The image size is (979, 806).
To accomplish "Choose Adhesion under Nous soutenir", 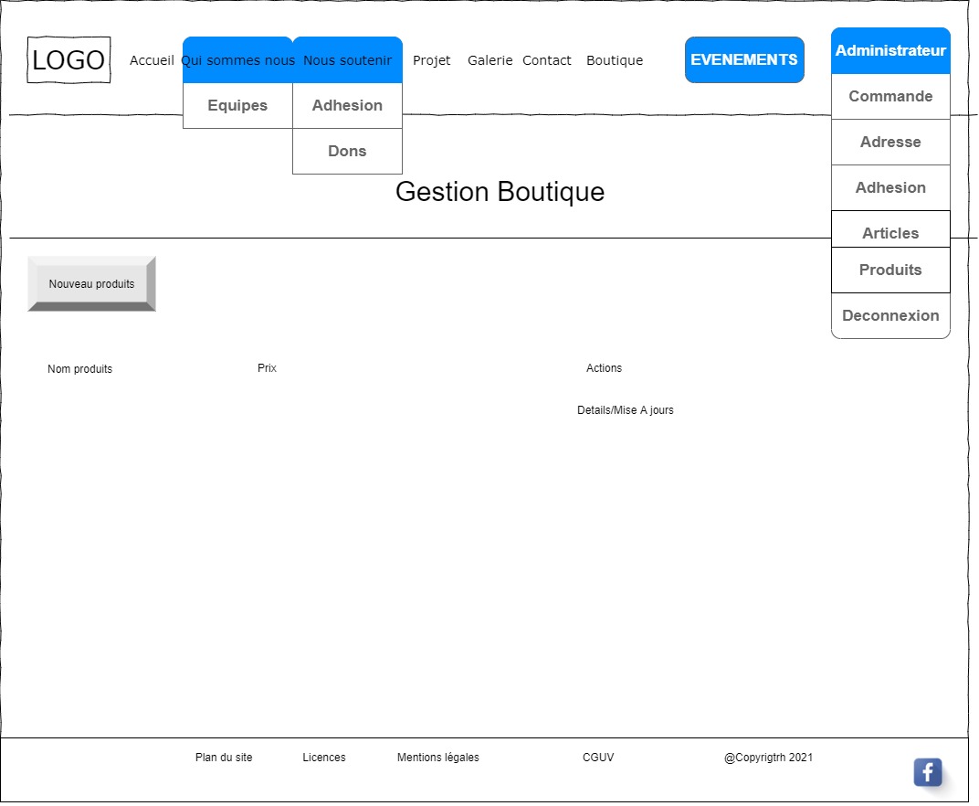I will point(347,106).
